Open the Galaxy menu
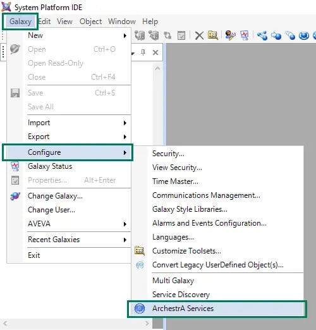Screen dimensions: 316x330 click(20, 21)
